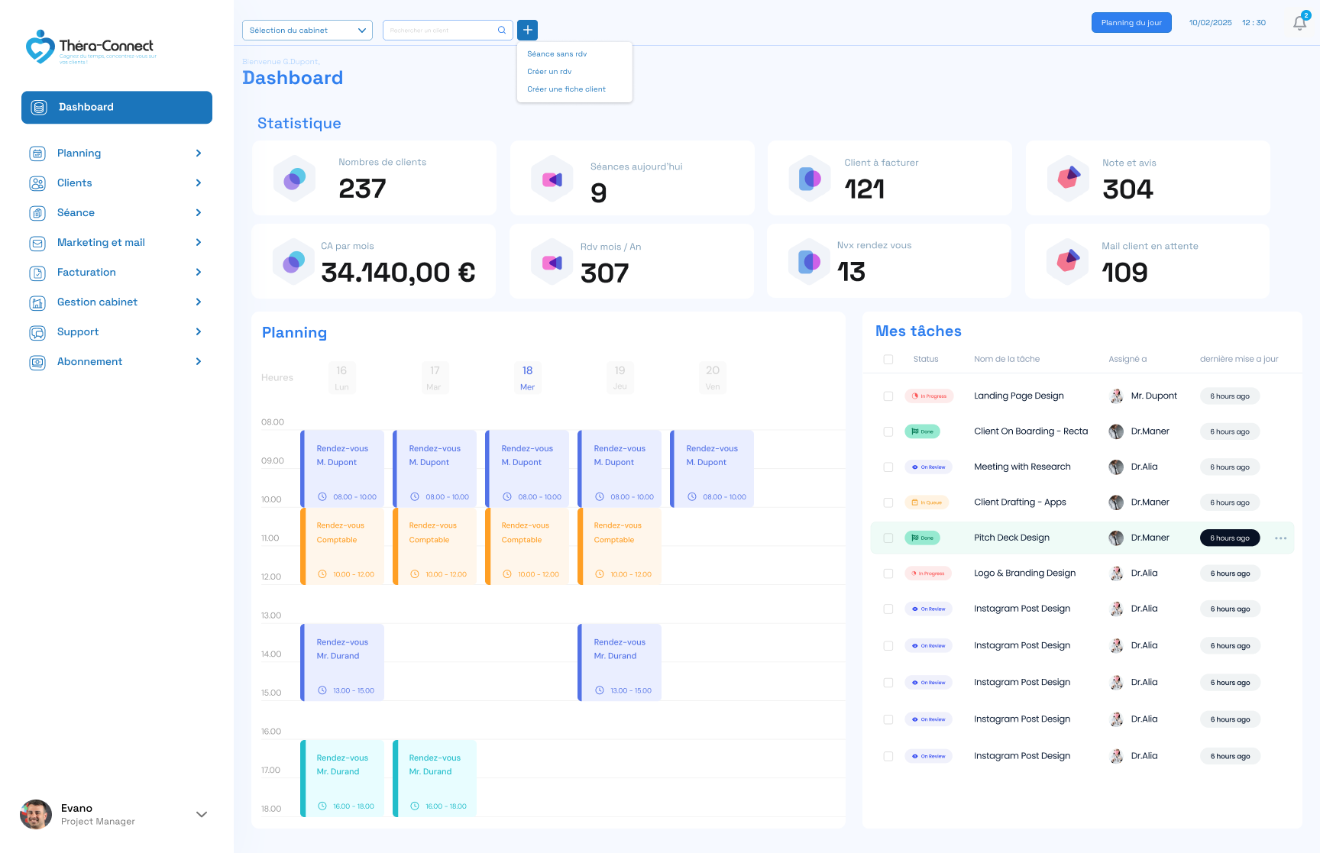1320x853 pixels.
Task: Click the blue plus add button
Action: [x=527, y=30]
